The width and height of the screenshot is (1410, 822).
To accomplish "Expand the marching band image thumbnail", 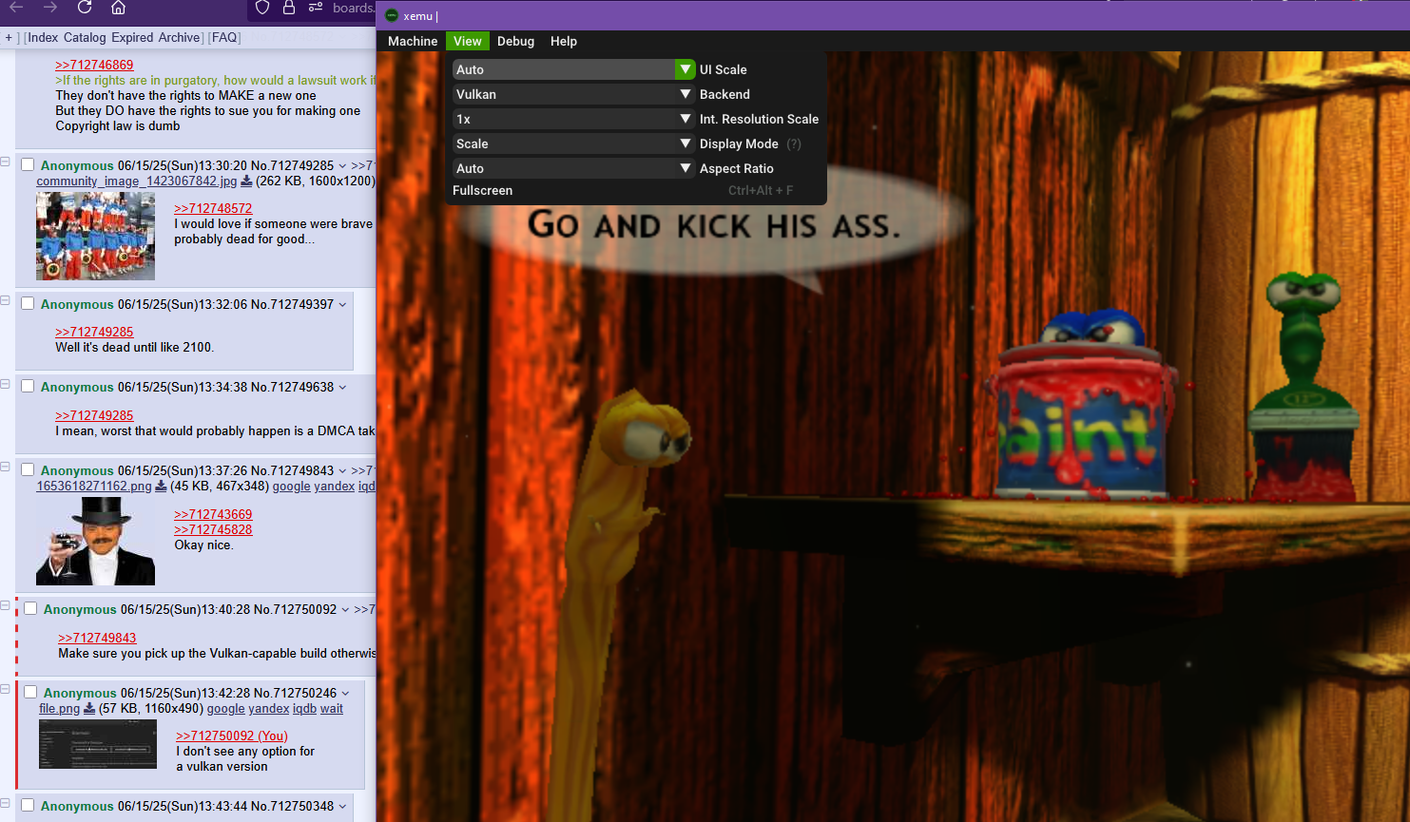I will (95, 236).
